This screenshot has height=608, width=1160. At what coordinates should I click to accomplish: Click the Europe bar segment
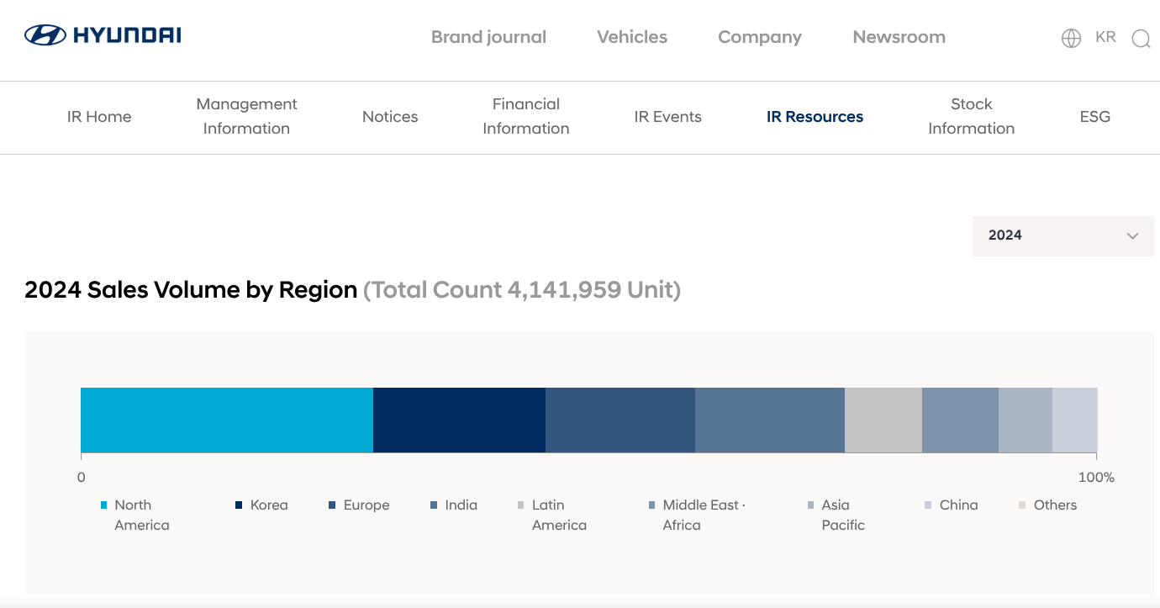click(620, 420)
